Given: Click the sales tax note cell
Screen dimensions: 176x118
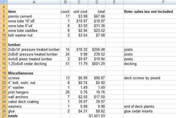Looking at the screenshot, I should 148,12.
